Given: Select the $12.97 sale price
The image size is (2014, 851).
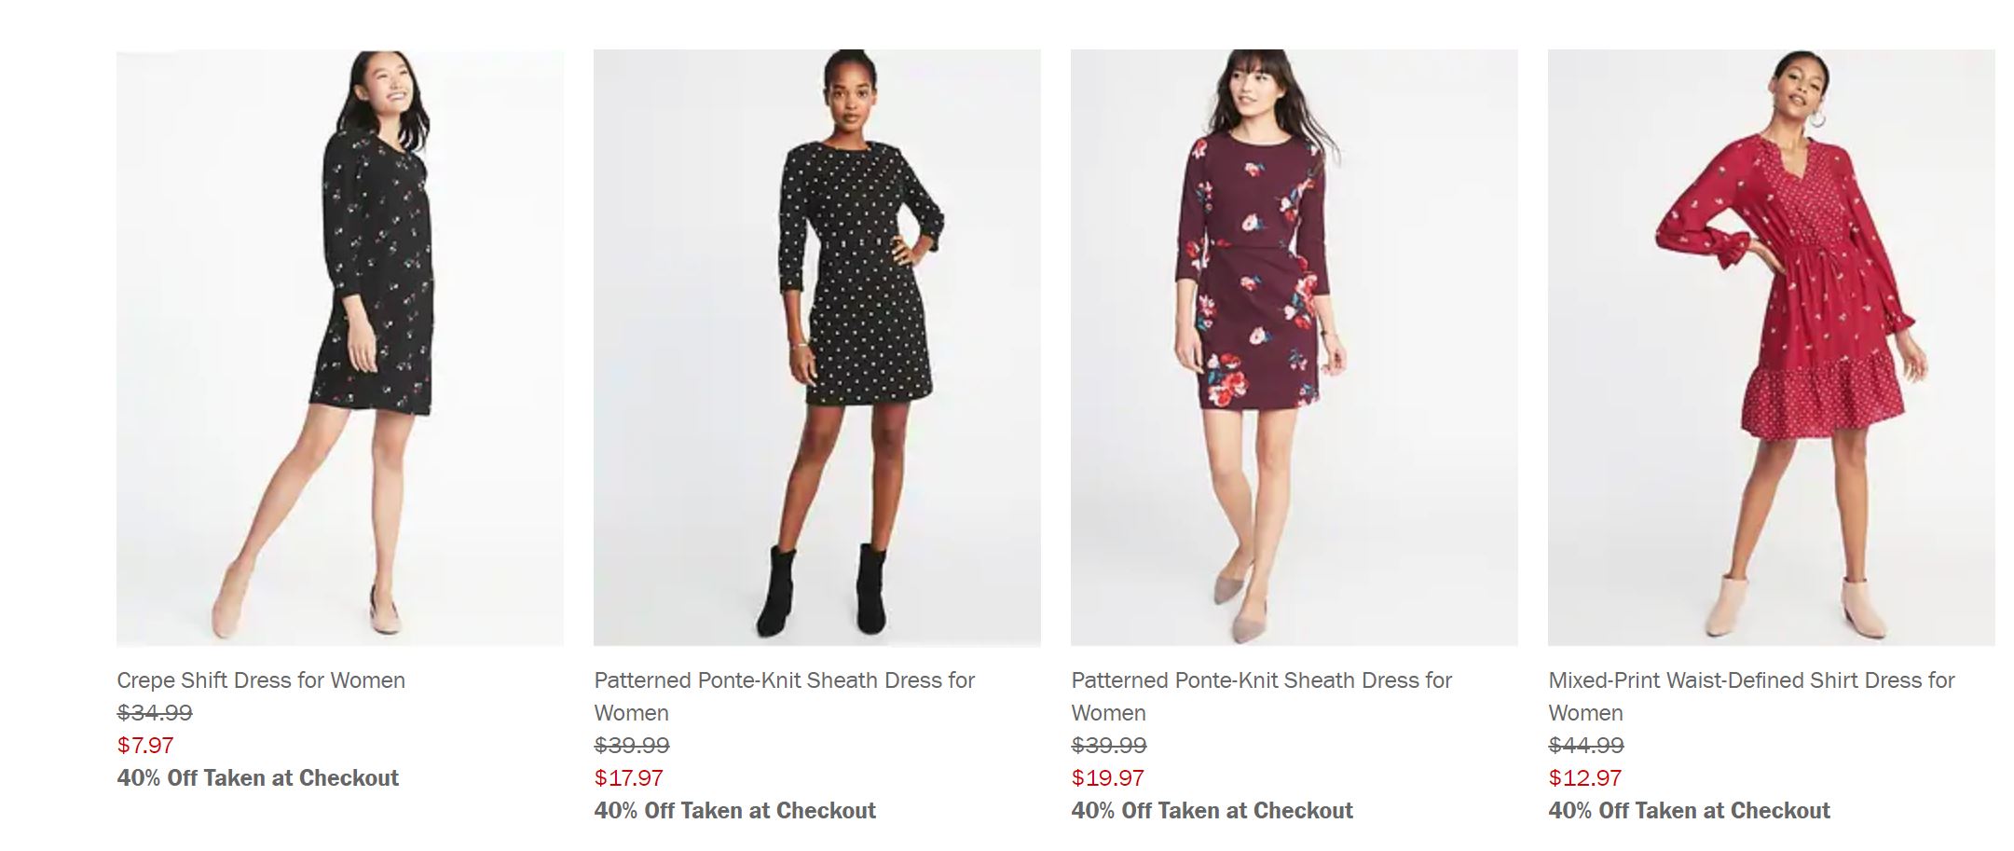Looking at the screenshot, I should tap(1584, 778).
